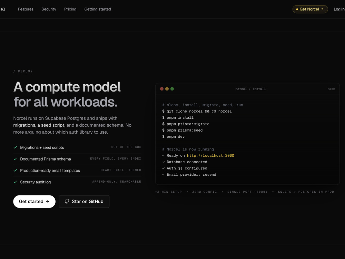Click the / DEPLOY section label
Screen dimensions: 345x259
point(23,71)
